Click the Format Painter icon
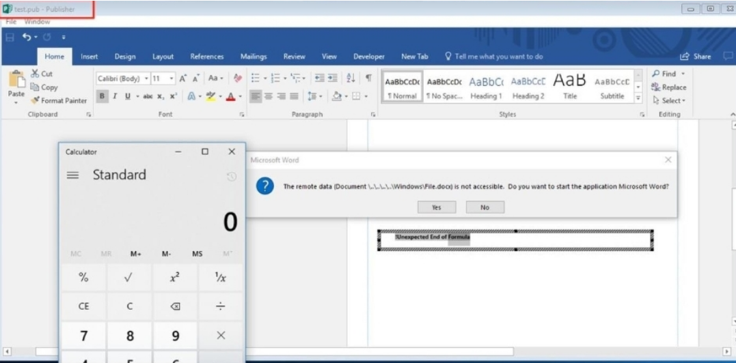Screen dimensions: 736x363 [34, 100]
